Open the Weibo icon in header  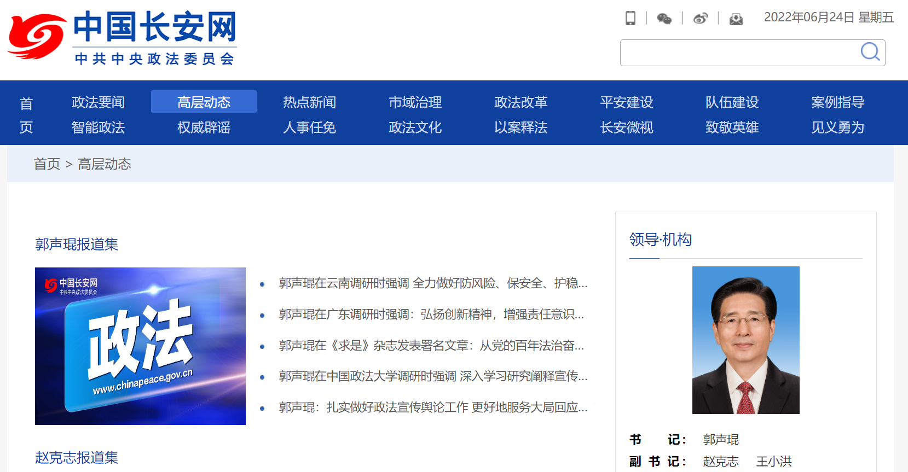(x=701, y=19)
